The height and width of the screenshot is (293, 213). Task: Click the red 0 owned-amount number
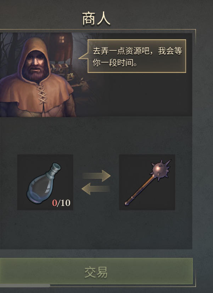tap(54, 203)
